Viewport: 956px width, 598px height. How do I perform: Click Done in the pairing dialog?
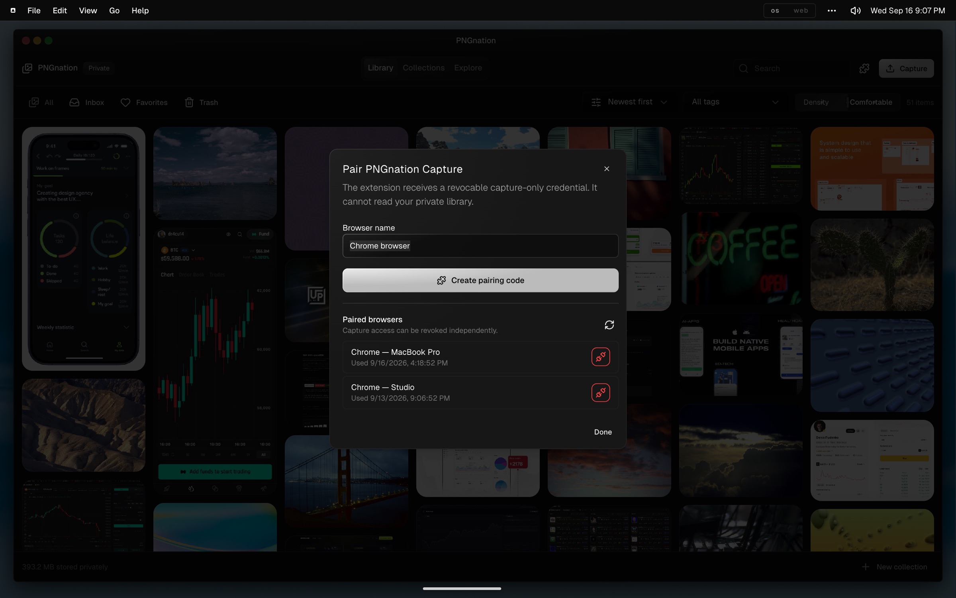(x=603, y=432)
